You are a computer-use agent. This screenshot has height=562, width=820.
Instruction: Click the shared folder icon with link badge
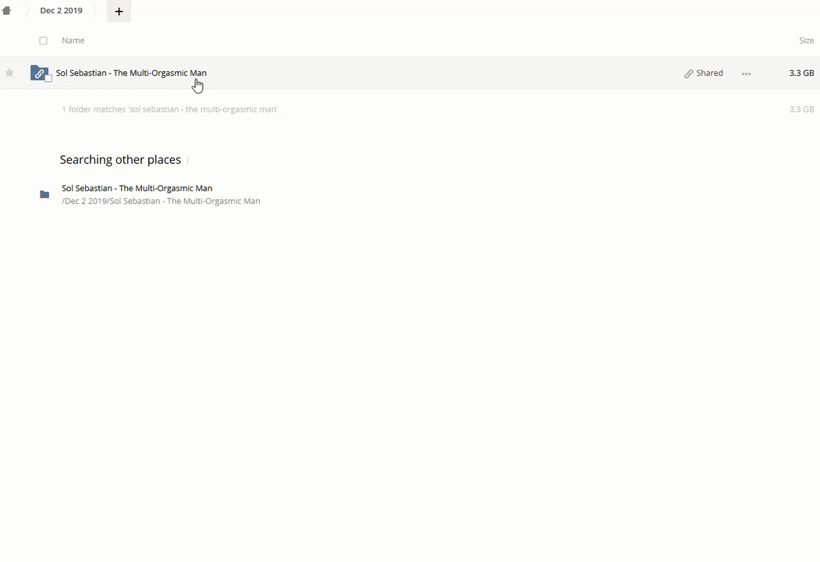pos(38,73)
